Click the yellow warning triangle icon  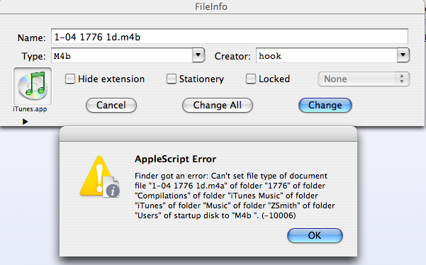click(x=95, y=176)
